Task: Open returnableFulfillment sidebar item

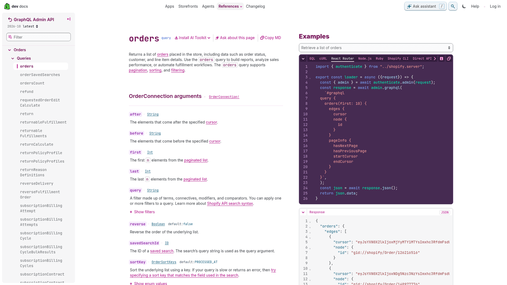Action: point(43,122)
